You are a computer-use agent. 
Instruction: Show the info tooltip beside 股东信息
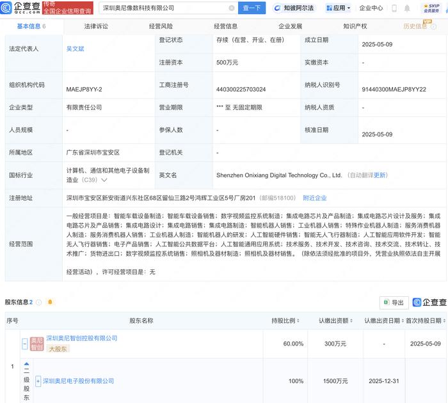tap(39, 302)
